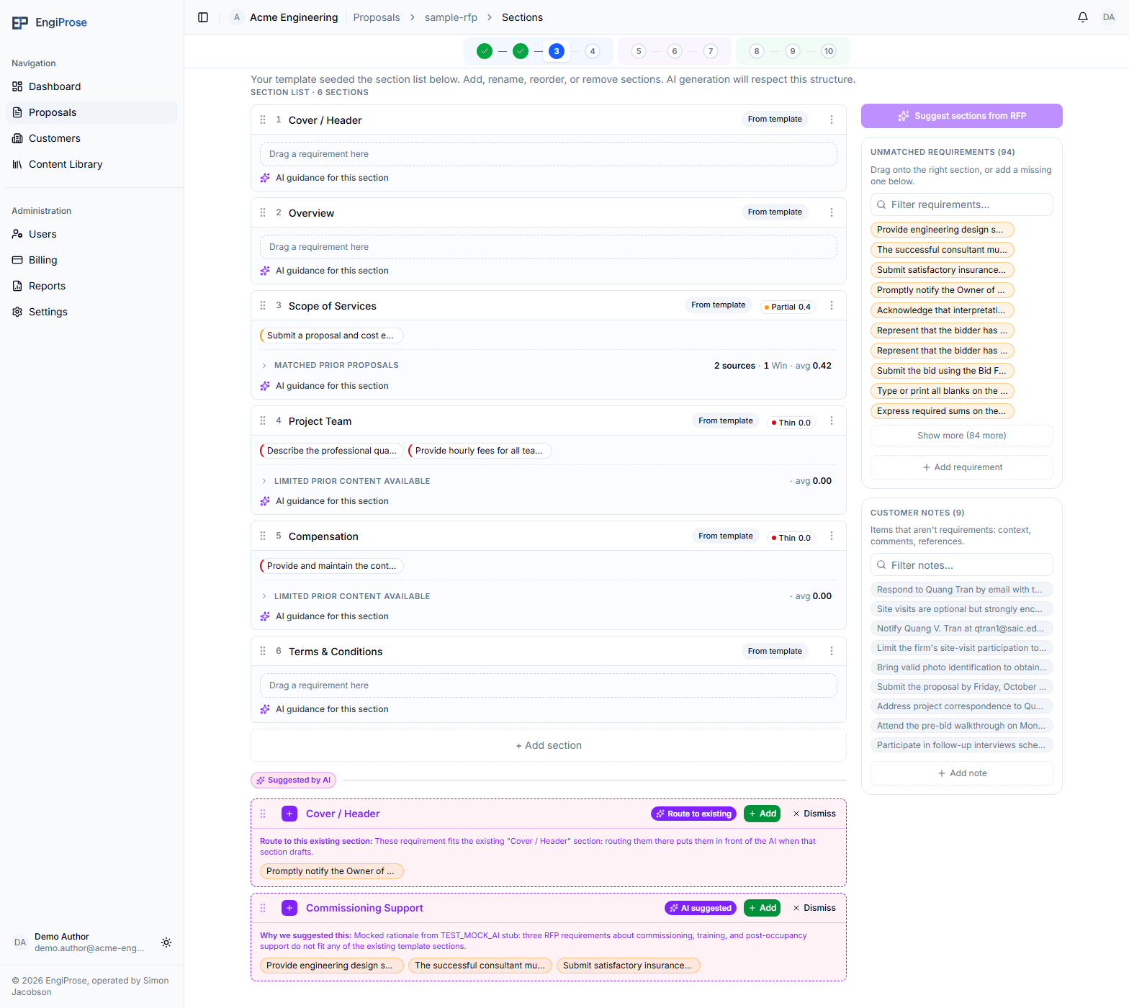Go back to completed step 1
This screenshot has width=1129, height=1008.
click(485, 51)
